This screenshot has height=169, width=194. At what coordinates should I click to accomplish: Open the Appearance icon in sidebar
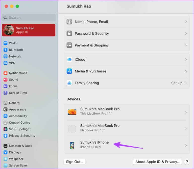[x=6, y=109]
